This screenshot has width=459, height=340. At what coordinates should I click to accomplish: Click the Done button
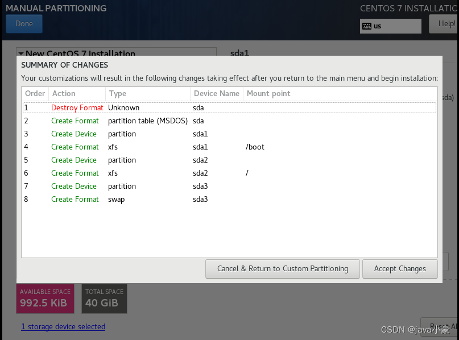pyautogui.click(x=24, y=24)
